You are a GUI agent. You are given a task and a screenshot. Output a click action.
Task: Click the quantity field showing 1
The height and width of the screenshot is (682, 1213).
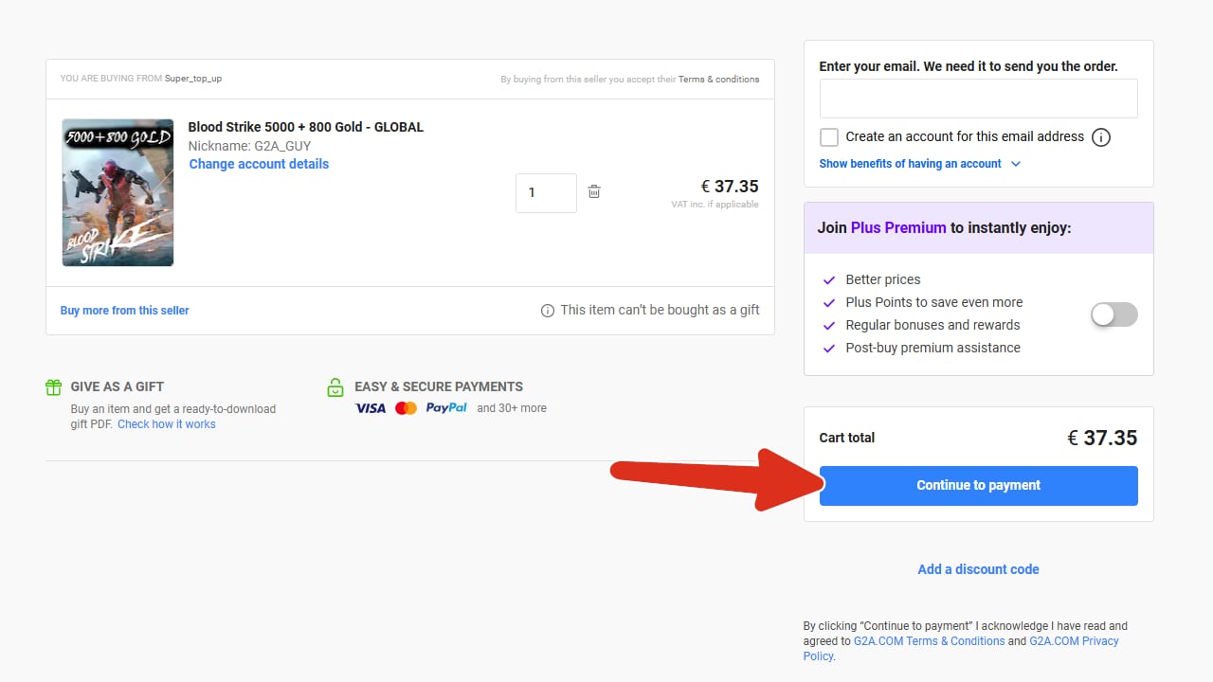546,192
